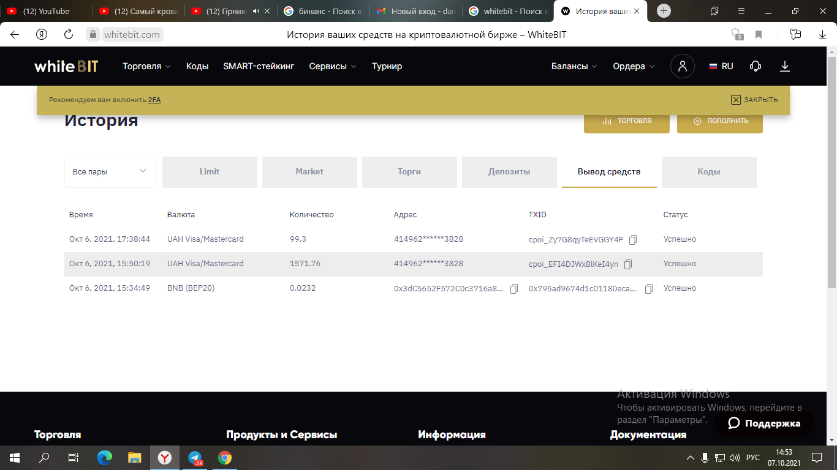837x470 pixels.
Task: Switch to the Новый вход Gmail tab
Action: coord(415,11)
